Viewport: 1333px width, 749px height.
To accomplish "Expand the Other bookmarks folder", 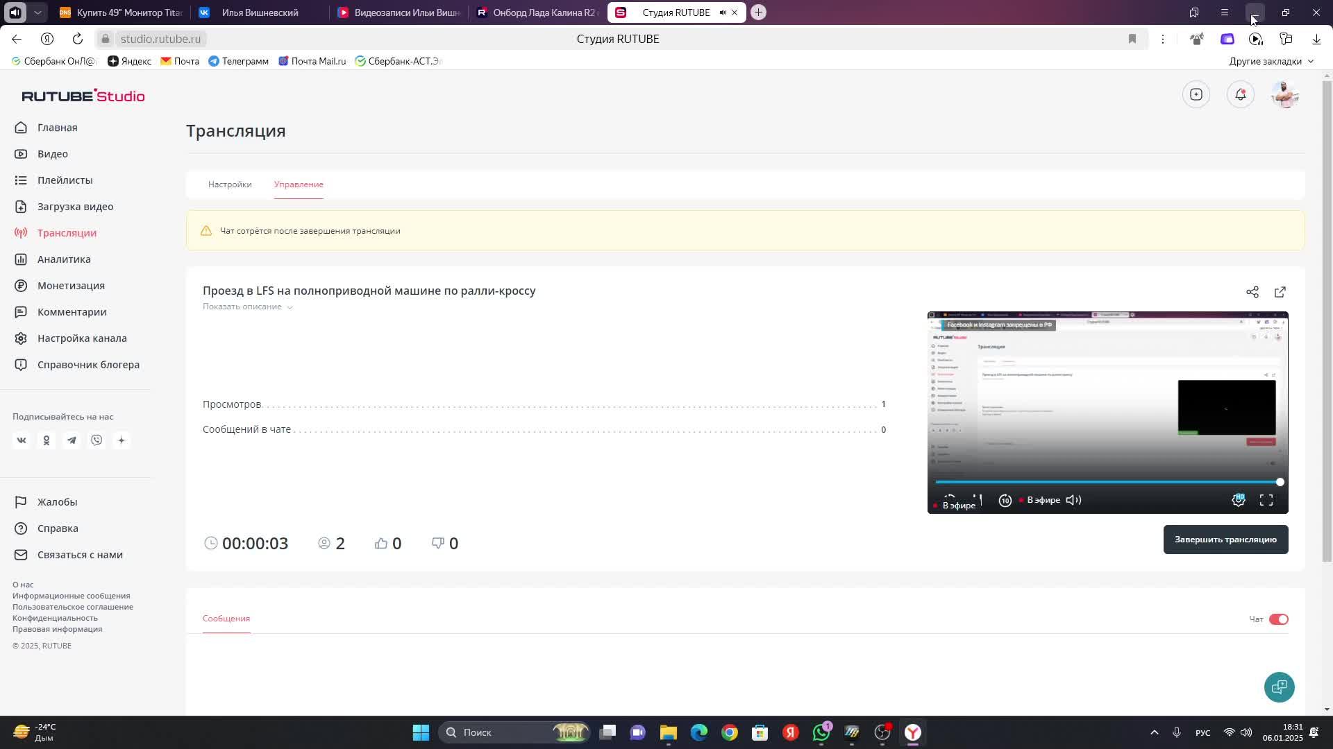I will pos(1271,61).
